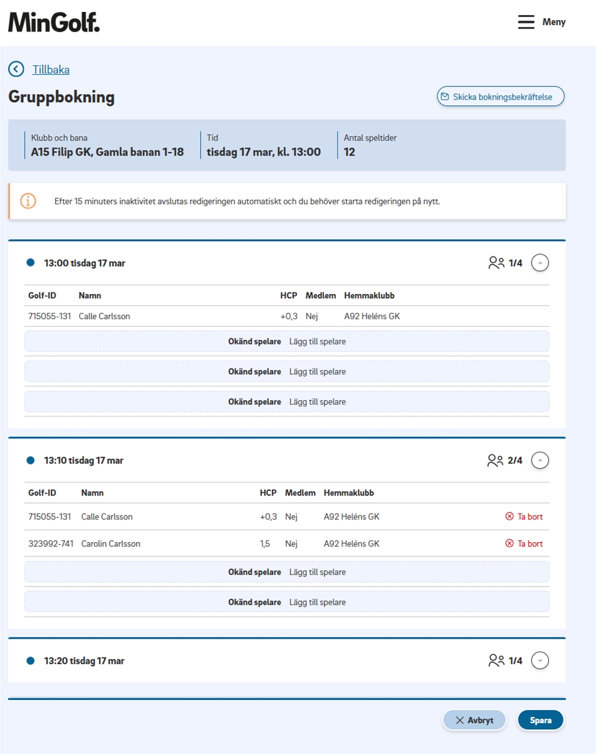Add player in last empty 13:10 row
Viewport: 596px width, 754px height.
[317, 602]
